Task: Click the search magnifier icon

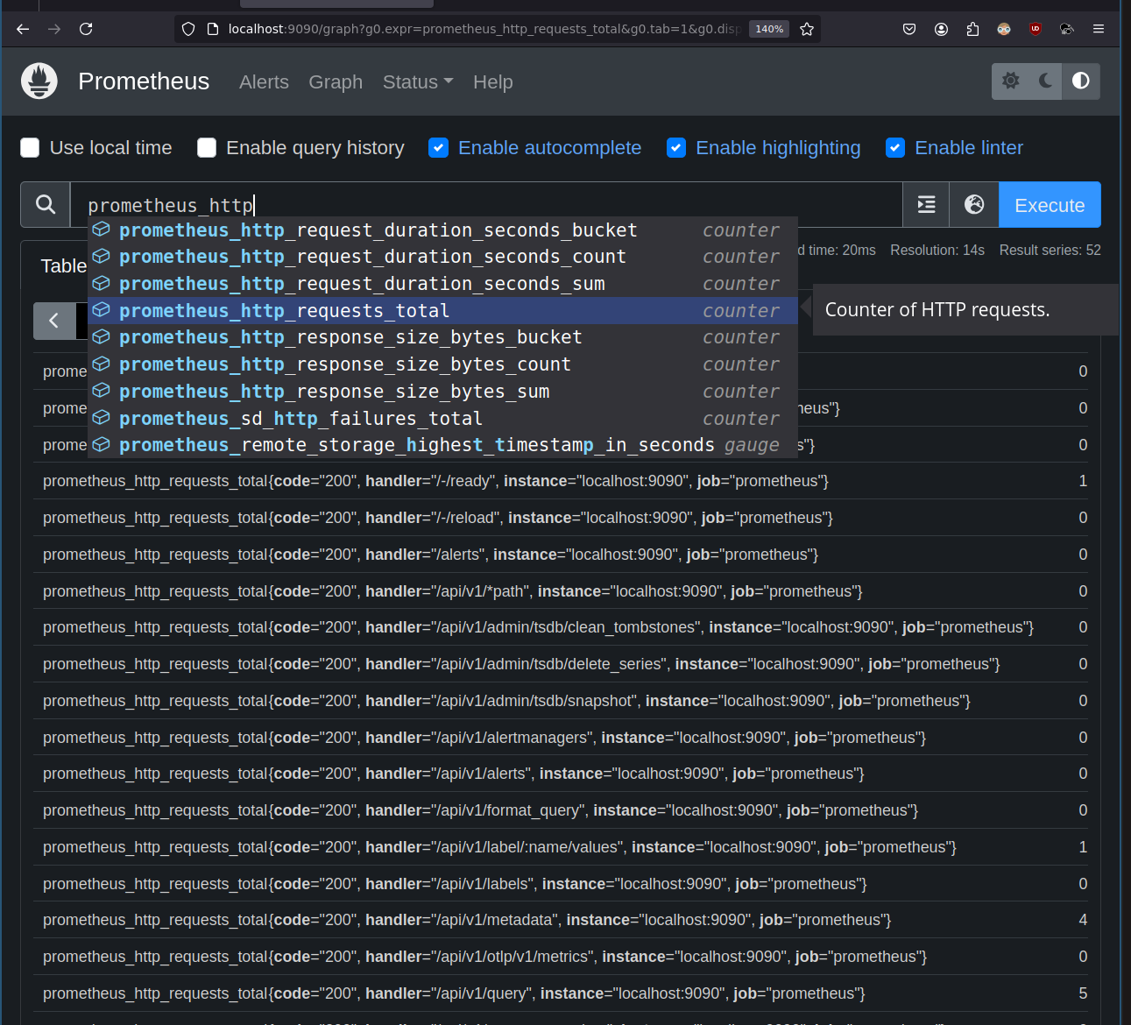Action: click(x=46, y=205)
